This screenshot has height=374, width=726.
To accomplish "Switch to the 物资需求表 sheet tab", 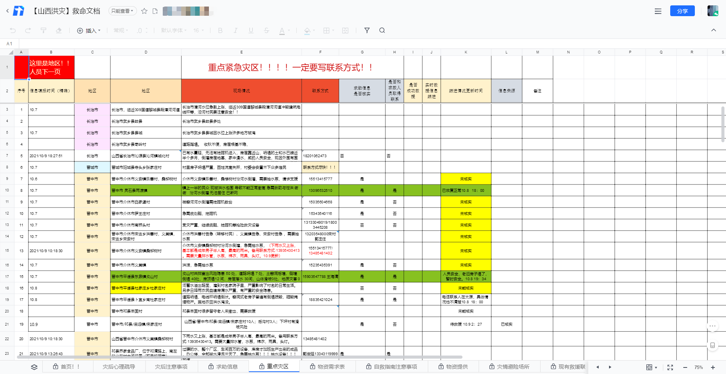I will (x=327, y=367).
